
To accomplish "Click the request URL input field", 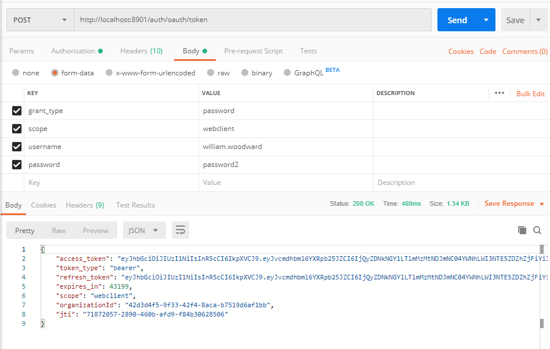I will coord(252,20).
